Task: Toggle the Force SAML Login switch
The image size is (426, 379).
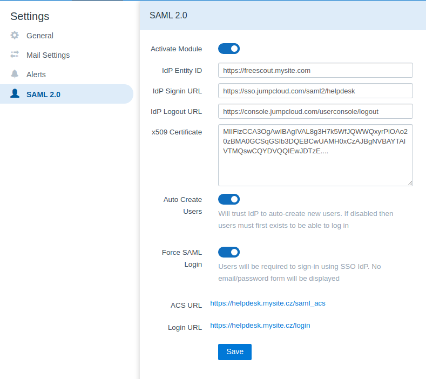Action: point(229,252)
